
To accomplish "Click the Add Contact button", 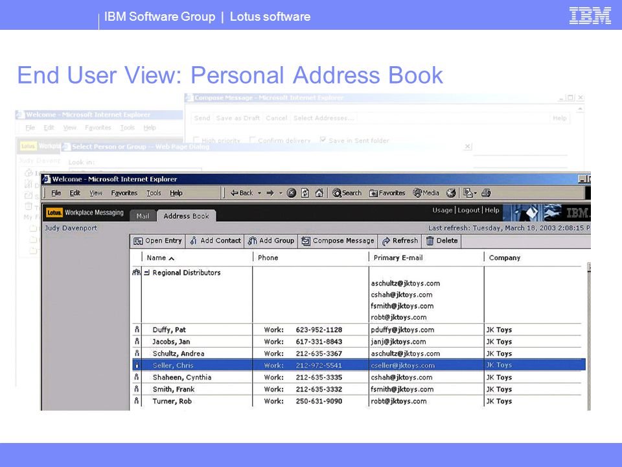I will click(215, 241).
